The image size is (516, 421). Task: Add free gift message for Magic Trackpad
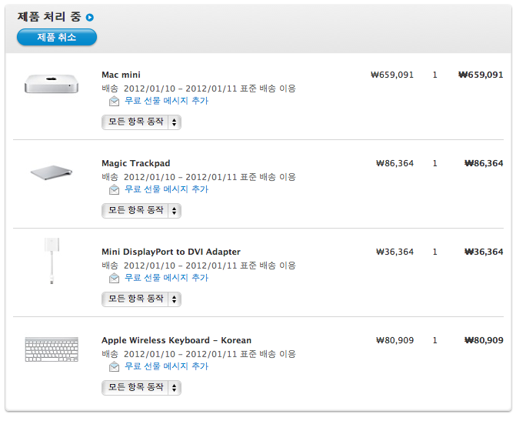tap(167, 189)
